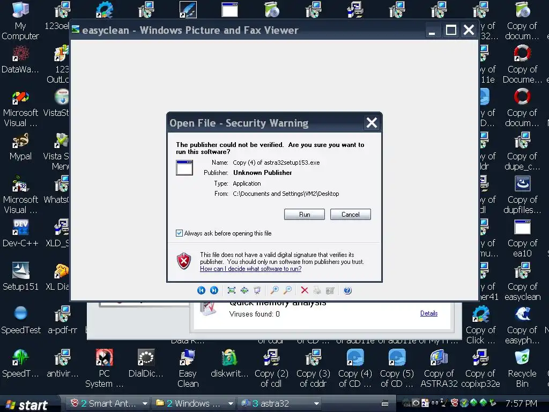Select Copy of copixp32e desktop icon
The image size is (549, 412).
click(480, 369)
